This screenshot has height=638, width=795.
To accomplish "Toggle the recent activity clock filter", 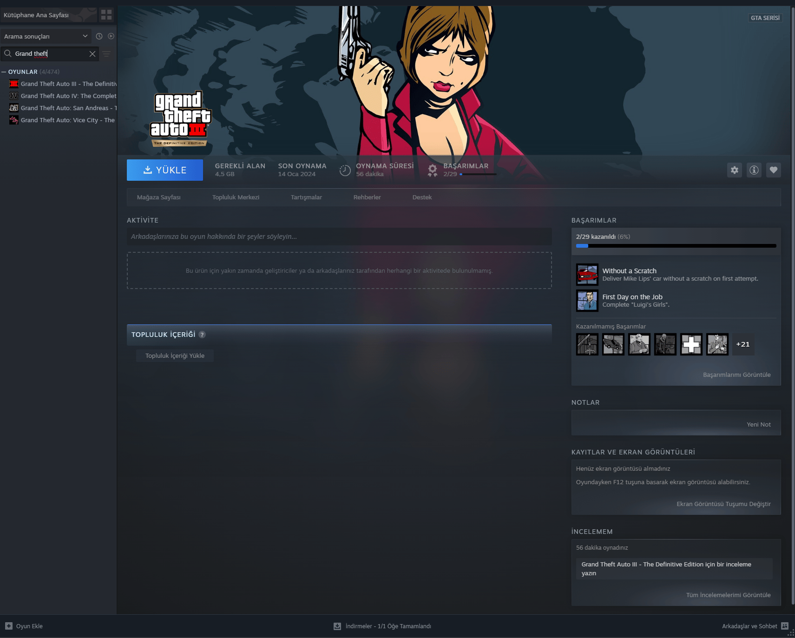I will click(99, 36).
